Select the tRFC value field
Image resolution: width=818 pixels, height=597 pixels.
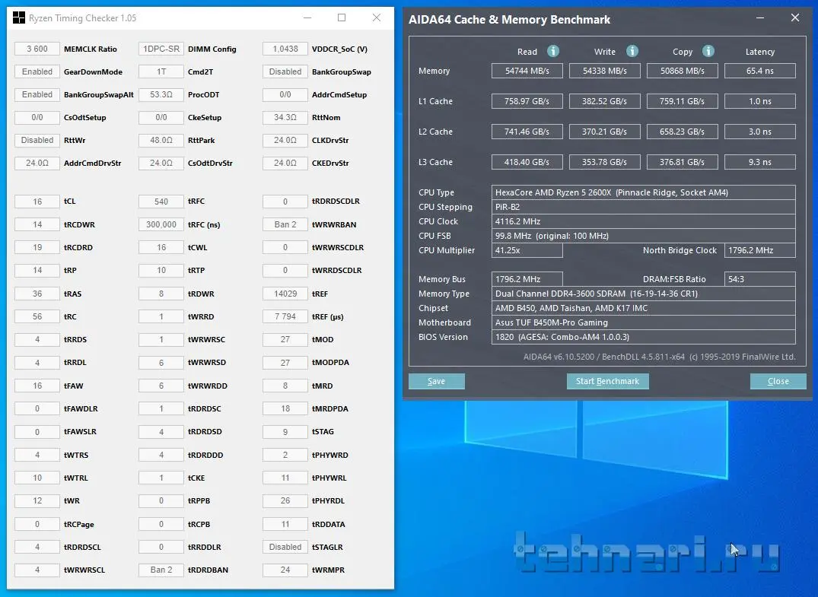[x=161, y=202]
